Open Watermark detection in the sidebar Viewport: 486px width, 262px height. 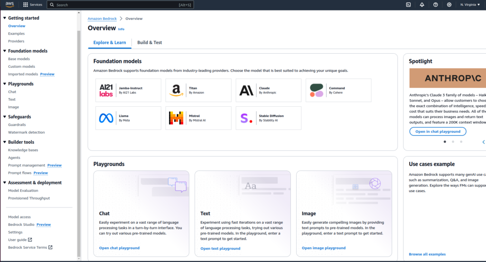[x=27, y=132]
